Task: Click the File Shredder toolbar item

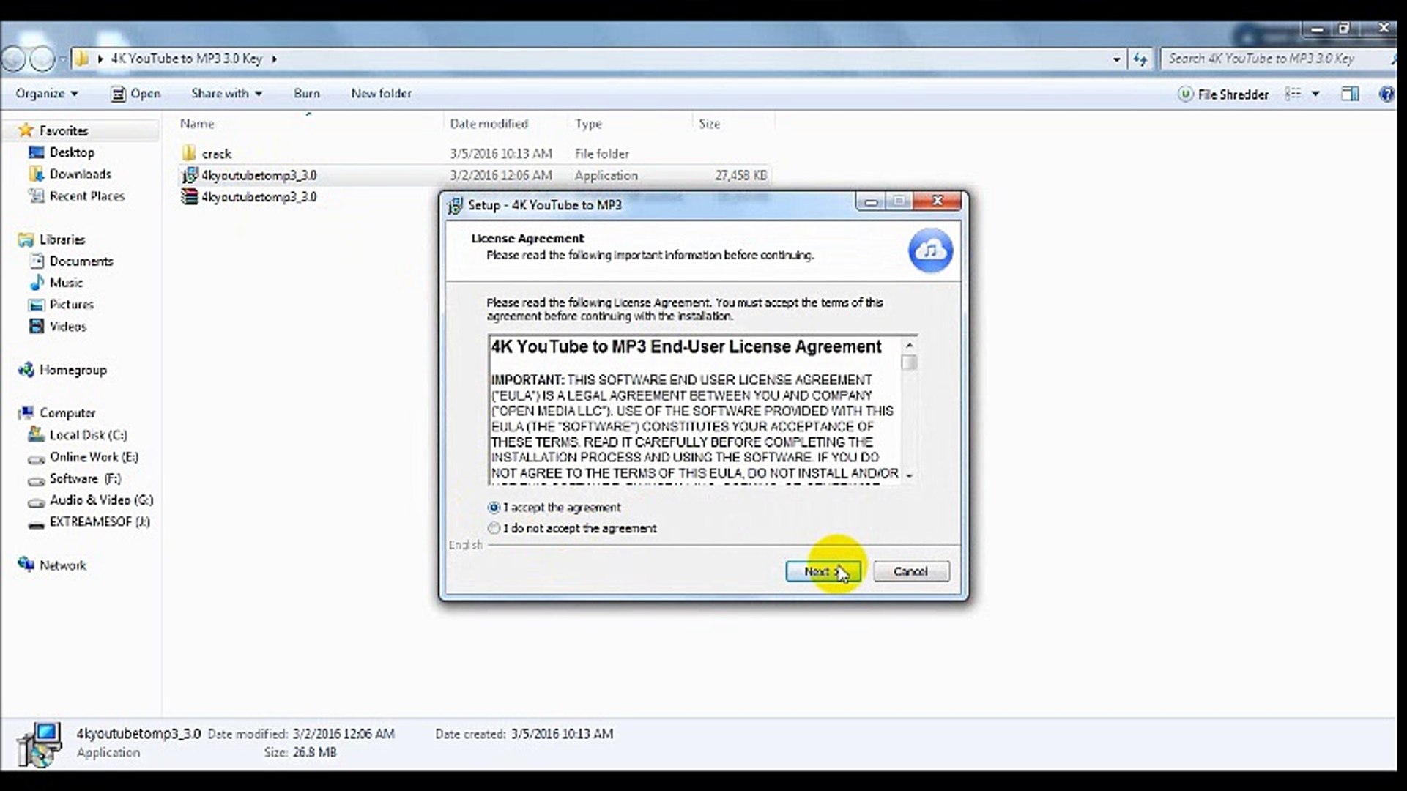Action: pyautogui.click(x=1223, y=94)
